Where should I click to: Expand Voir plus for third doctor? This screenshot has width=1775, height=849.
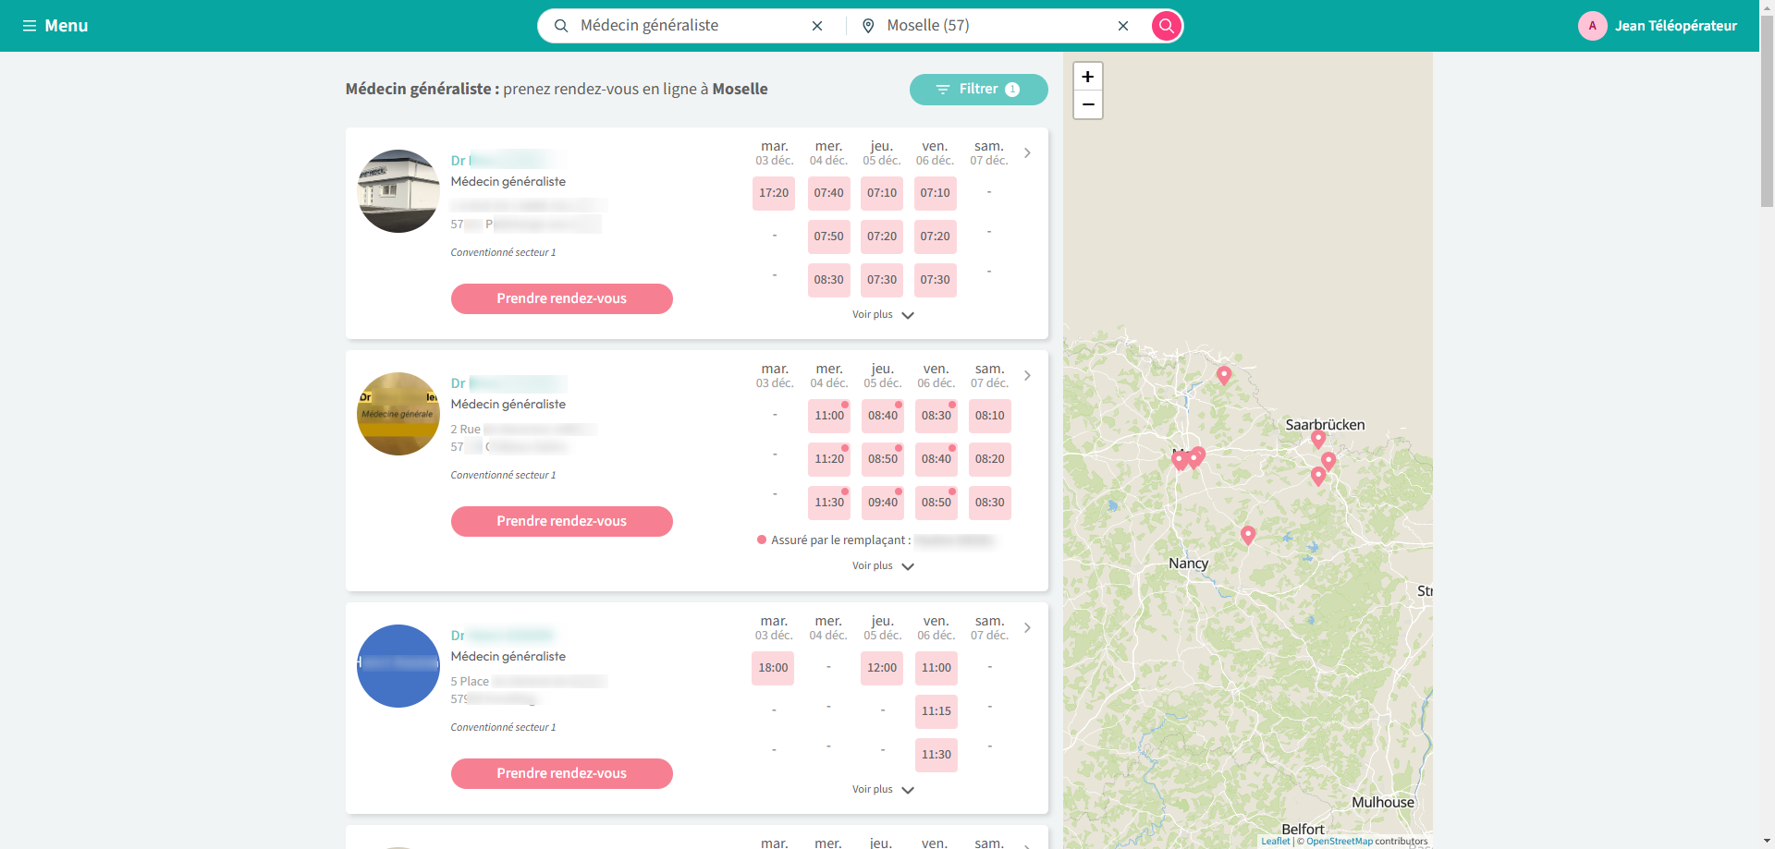click(x=882, y=790)
